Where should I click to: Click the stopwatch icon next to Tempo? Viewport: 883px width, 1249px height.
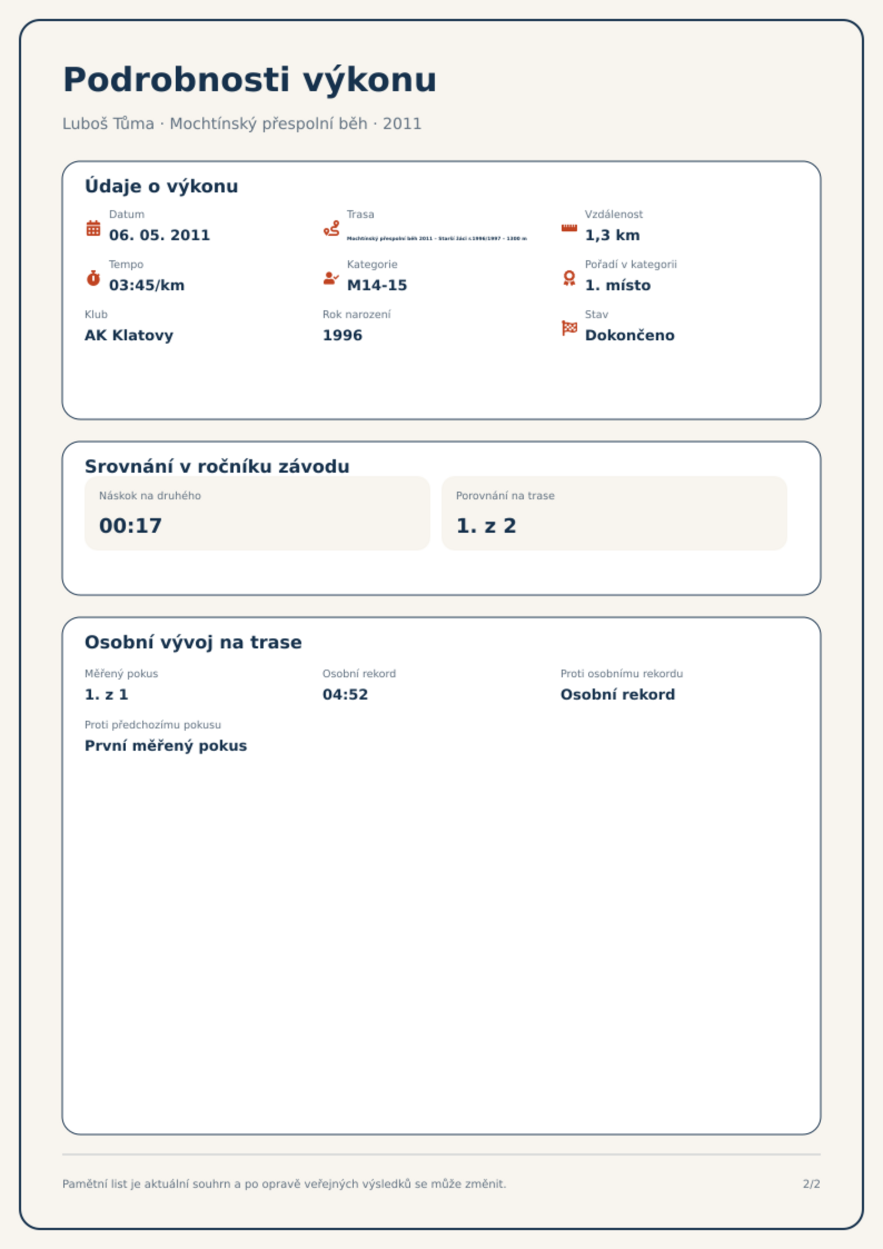coord(93,278)
